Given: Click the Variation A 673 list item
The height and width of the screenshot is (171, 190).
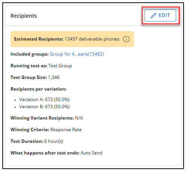Looking at the screenshot, I should tap(44, 100).
